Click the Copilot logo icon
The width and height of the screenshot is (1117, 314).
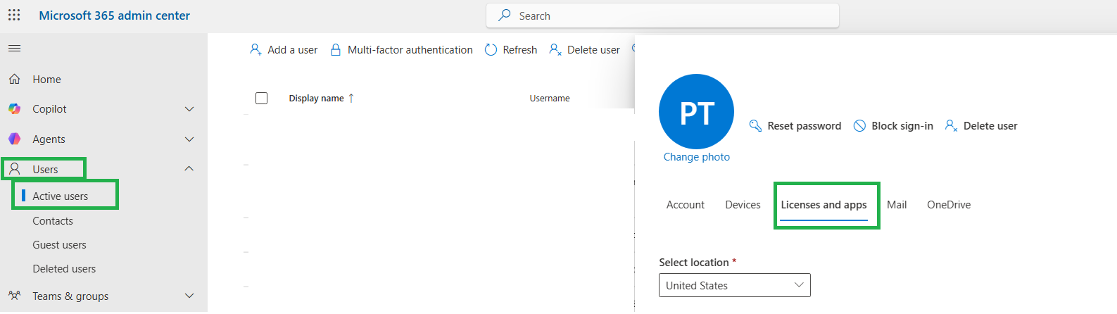point(14,108)
